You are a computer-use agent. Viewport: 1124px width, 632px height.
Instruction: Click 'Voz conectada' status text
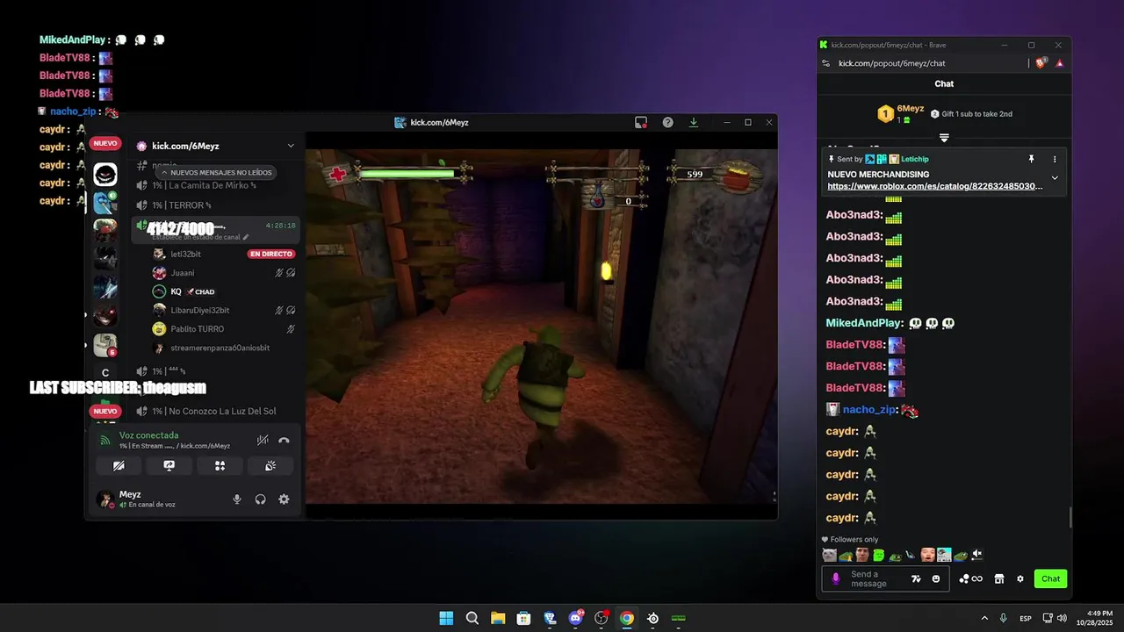click(148, 435)
